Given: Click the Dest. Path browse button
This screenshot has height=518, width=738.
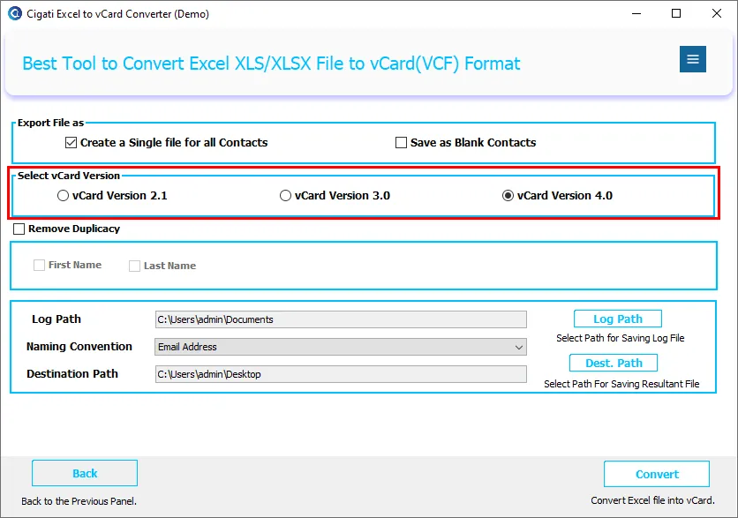Looking at the screenshot, I should coord(614,364).
